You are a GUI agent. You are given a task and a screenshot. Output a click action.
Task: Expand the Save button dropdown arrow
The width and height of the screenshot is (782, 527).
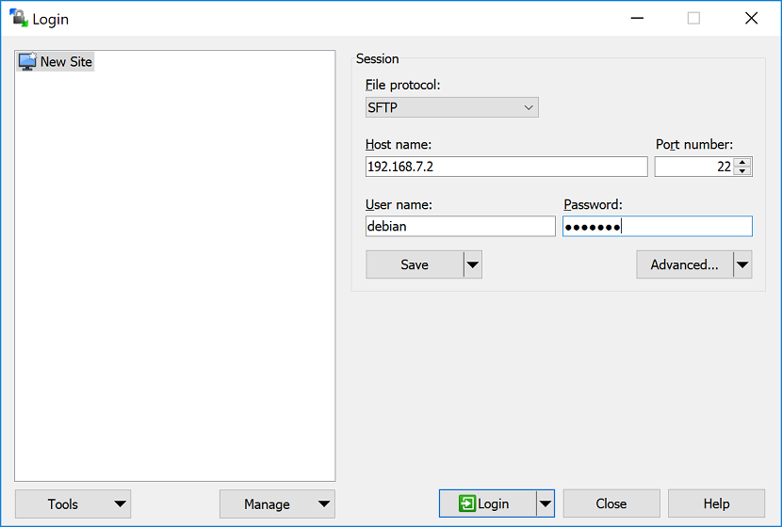(x=473, y=265)
